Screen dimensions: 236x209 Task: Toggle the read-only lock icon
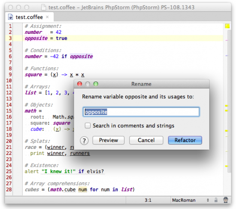coord(216,200)
